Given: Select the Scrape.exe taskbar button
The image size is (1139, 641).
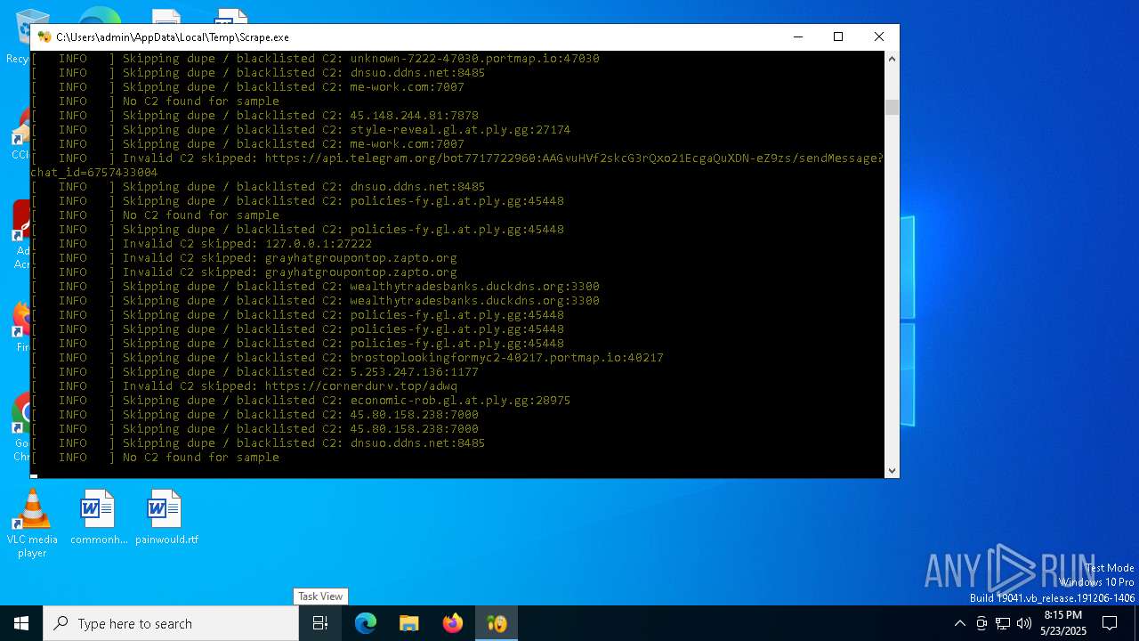Looking at the screenshot, I should point(497,623).
